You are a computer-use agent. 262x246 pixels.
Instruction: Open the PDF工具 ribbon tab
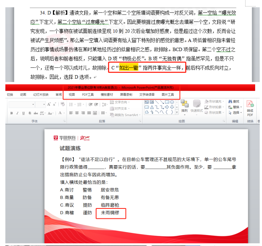tap(88, 94)
